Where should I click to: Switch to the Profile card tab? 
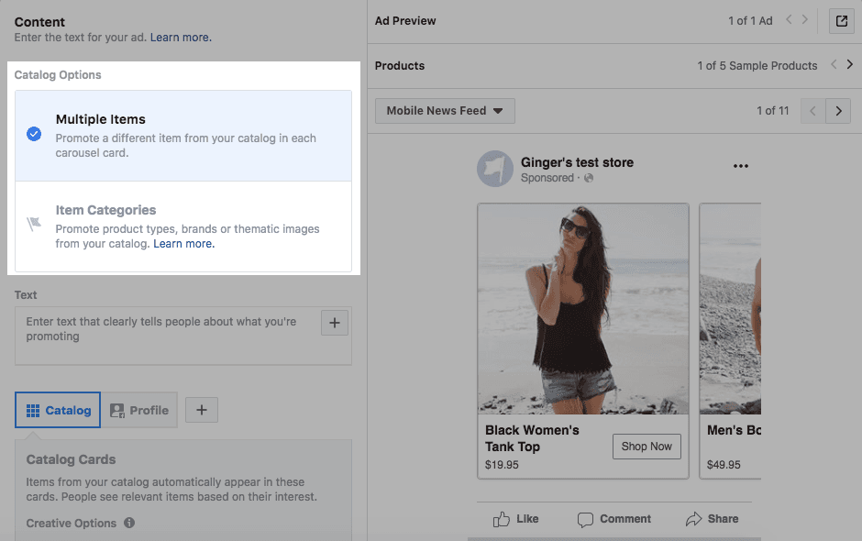coord(139,410)
